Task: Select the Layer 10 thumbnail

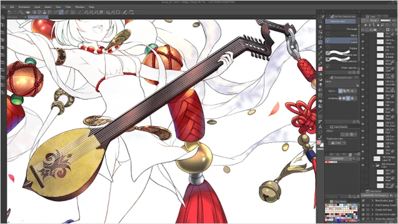Action: tap(377, 159)
